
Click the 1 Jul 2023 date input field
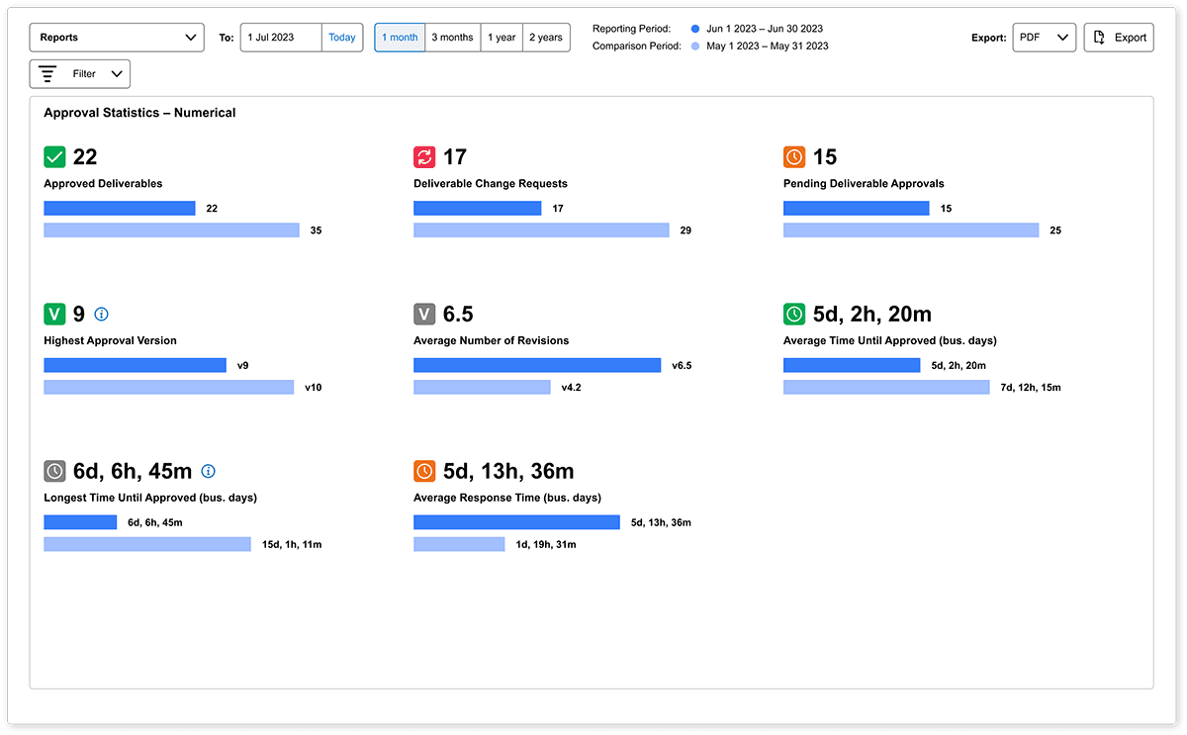tap(281, 38)
